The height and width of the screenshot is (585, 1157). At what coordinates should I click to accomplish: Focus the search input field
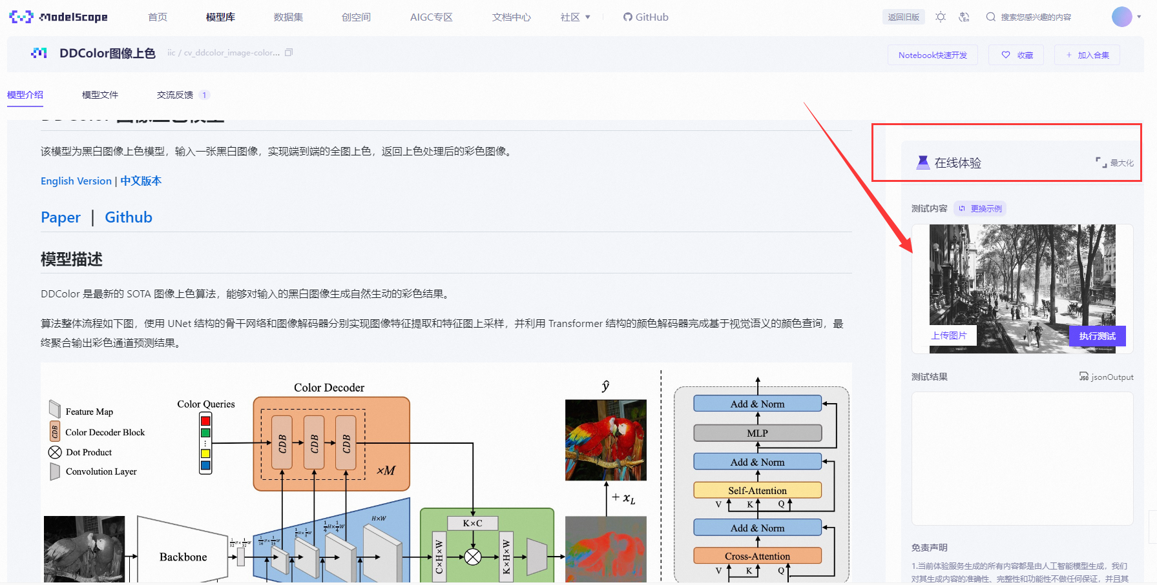click(x=1036, y=17)
